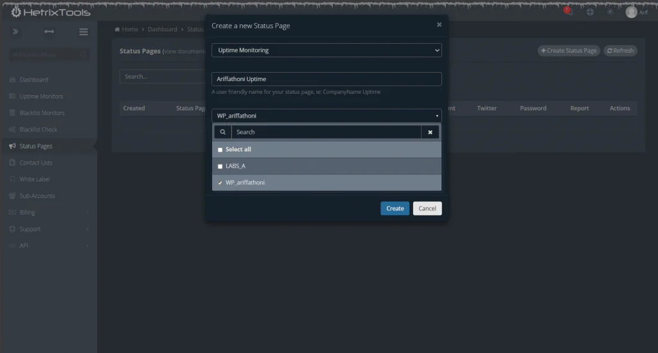This screenshot has height=353, width=658.
Task: Click the Status Pages Search box
Action: pos(163,77)
